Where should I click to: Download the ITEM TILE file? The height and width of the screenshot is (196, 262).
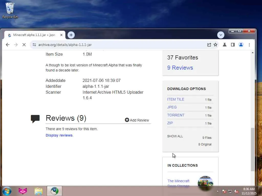tap(176, 99)
